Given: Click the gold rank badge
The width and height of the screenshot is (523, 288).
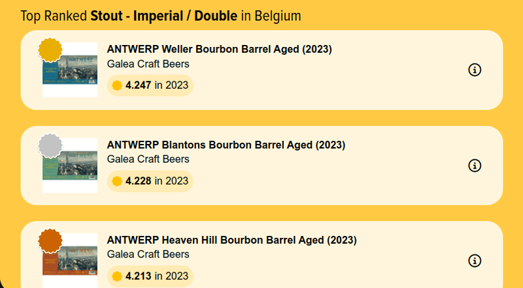Looking at the screenshot, I should click(50, 50).
